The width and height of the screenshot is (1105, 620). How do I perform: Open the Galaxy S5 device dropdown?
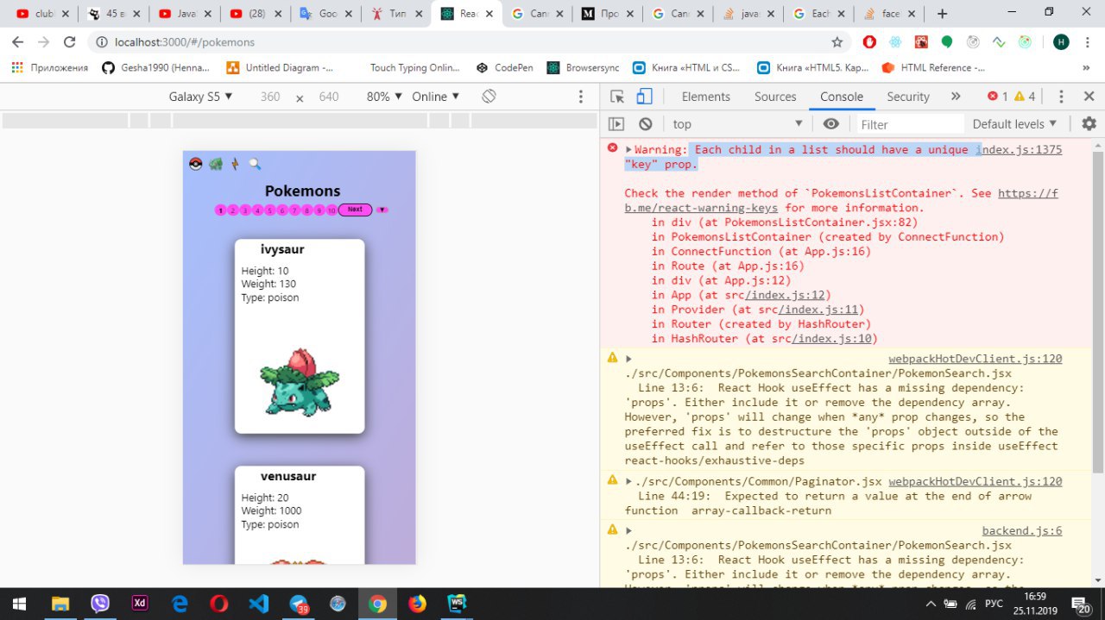201,97
